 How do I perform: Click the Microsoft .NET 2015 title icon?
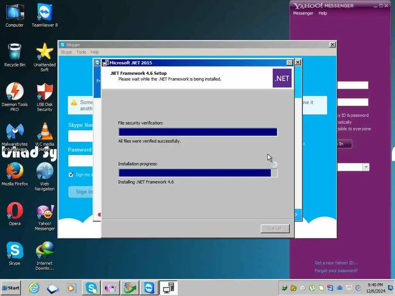[x=106, y=63]
